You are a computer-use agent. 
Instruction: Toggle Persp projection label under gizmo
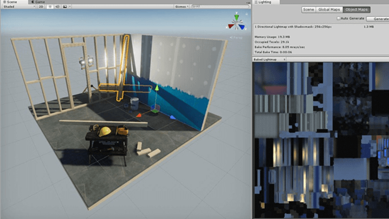[x=236, y=37]
